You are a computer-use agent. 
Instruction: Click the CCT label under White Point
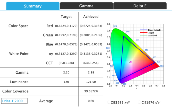[x=49, y=63]
